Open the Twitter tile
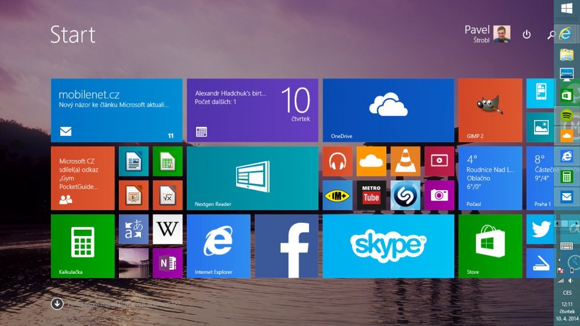This screenshot has height=326, width=580. 540,229
